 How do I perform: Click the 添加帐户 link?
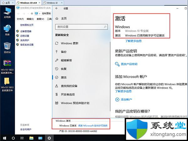(x=126, y=99)
